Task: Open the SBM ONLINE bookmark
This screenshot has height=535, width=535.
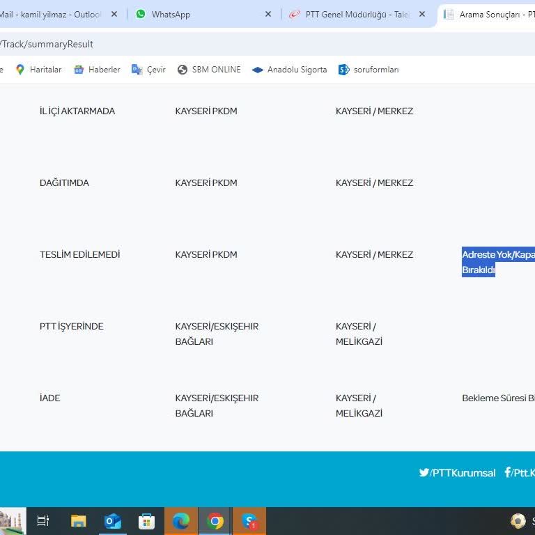Action: (x=209, y=70)
